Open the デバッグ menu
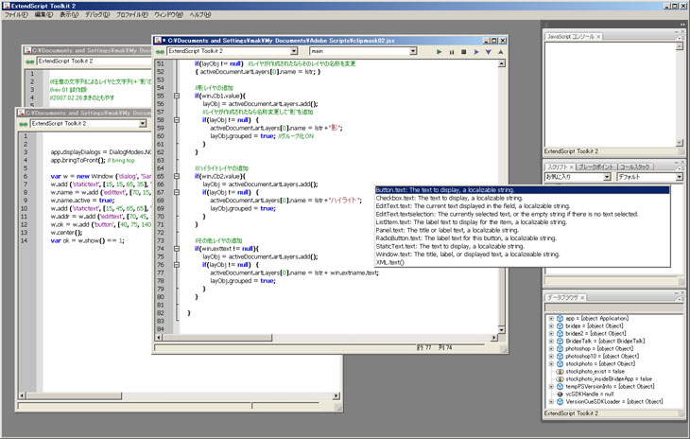This screenshot has width=690, height=439. click(97, 14)
